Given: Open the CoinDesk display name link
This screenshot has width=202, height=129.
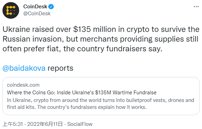Looking at the screenshot, I should click(35, 7).
